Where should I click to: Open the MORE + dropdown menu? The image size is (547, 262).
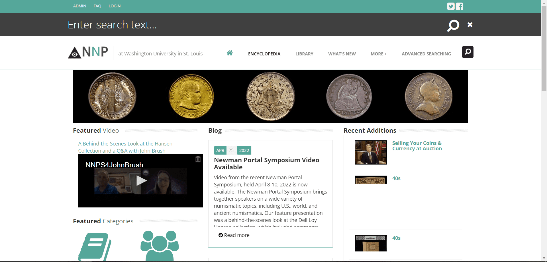tap(379, 54)
